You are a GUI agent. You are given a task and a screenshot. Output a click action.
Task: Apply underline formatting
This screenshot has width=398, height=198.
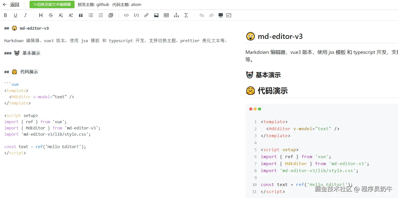(16, 15)
